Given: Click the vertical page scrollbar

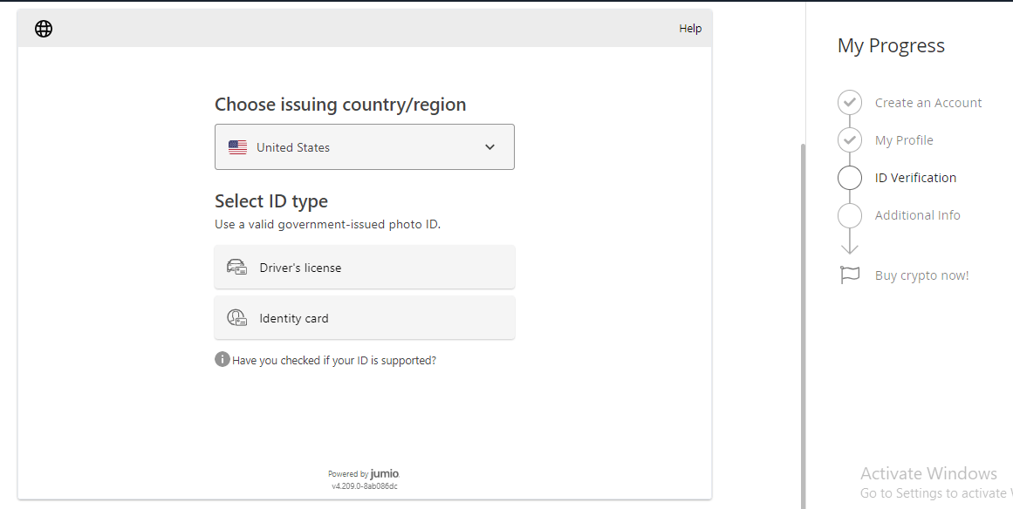Looking at the screenshot, I should pyautogui.click(x=804, y=326).
